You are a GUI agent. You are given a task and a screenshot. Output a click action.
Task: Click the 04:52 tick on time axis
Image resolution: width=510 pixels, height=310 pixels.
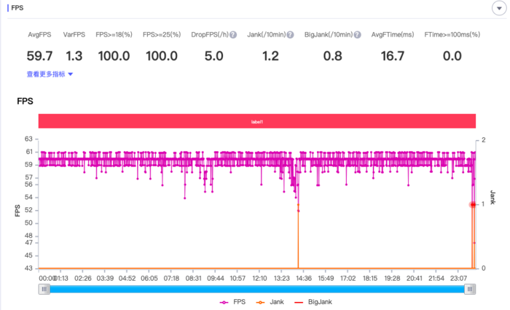click(x=127, y=279)
